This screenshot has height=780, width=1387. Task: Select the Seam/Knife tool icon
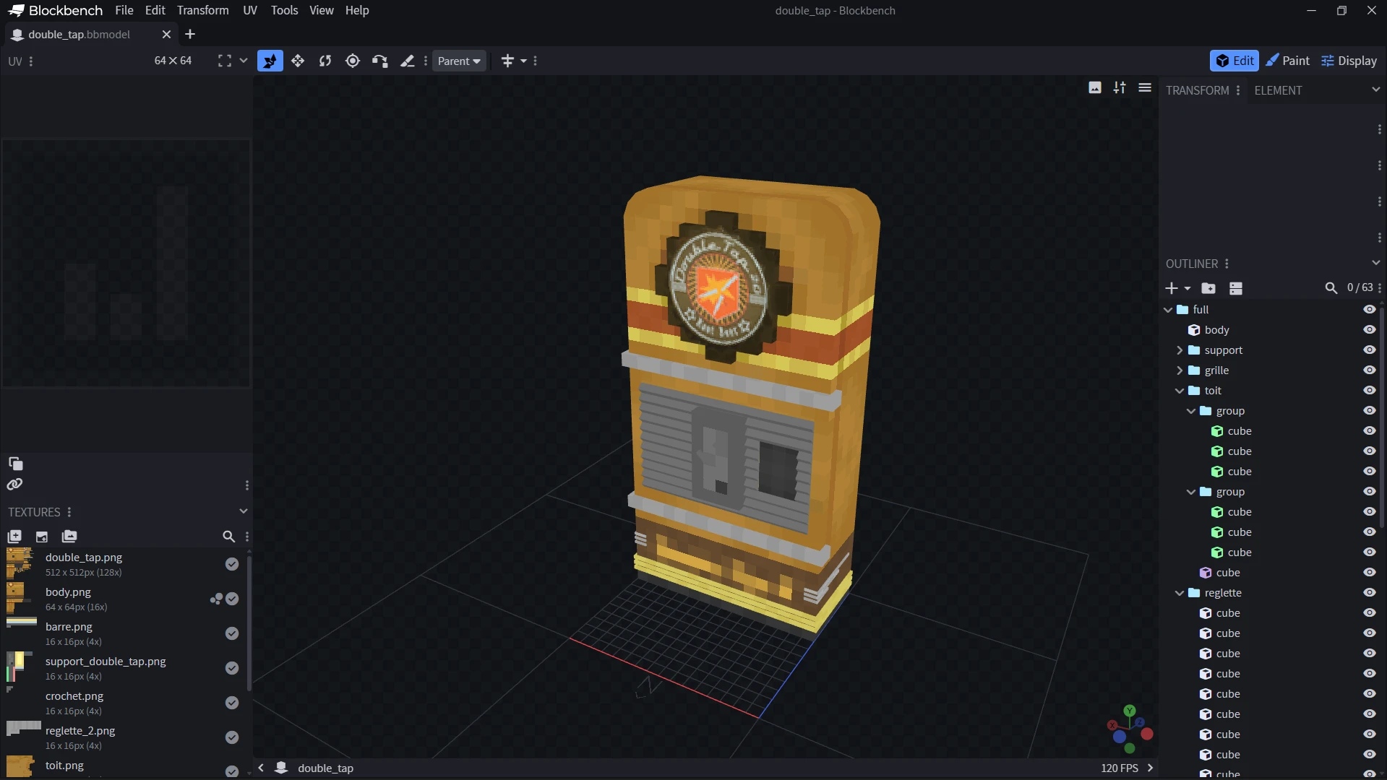pyautogui.click(x=408, y=61)
